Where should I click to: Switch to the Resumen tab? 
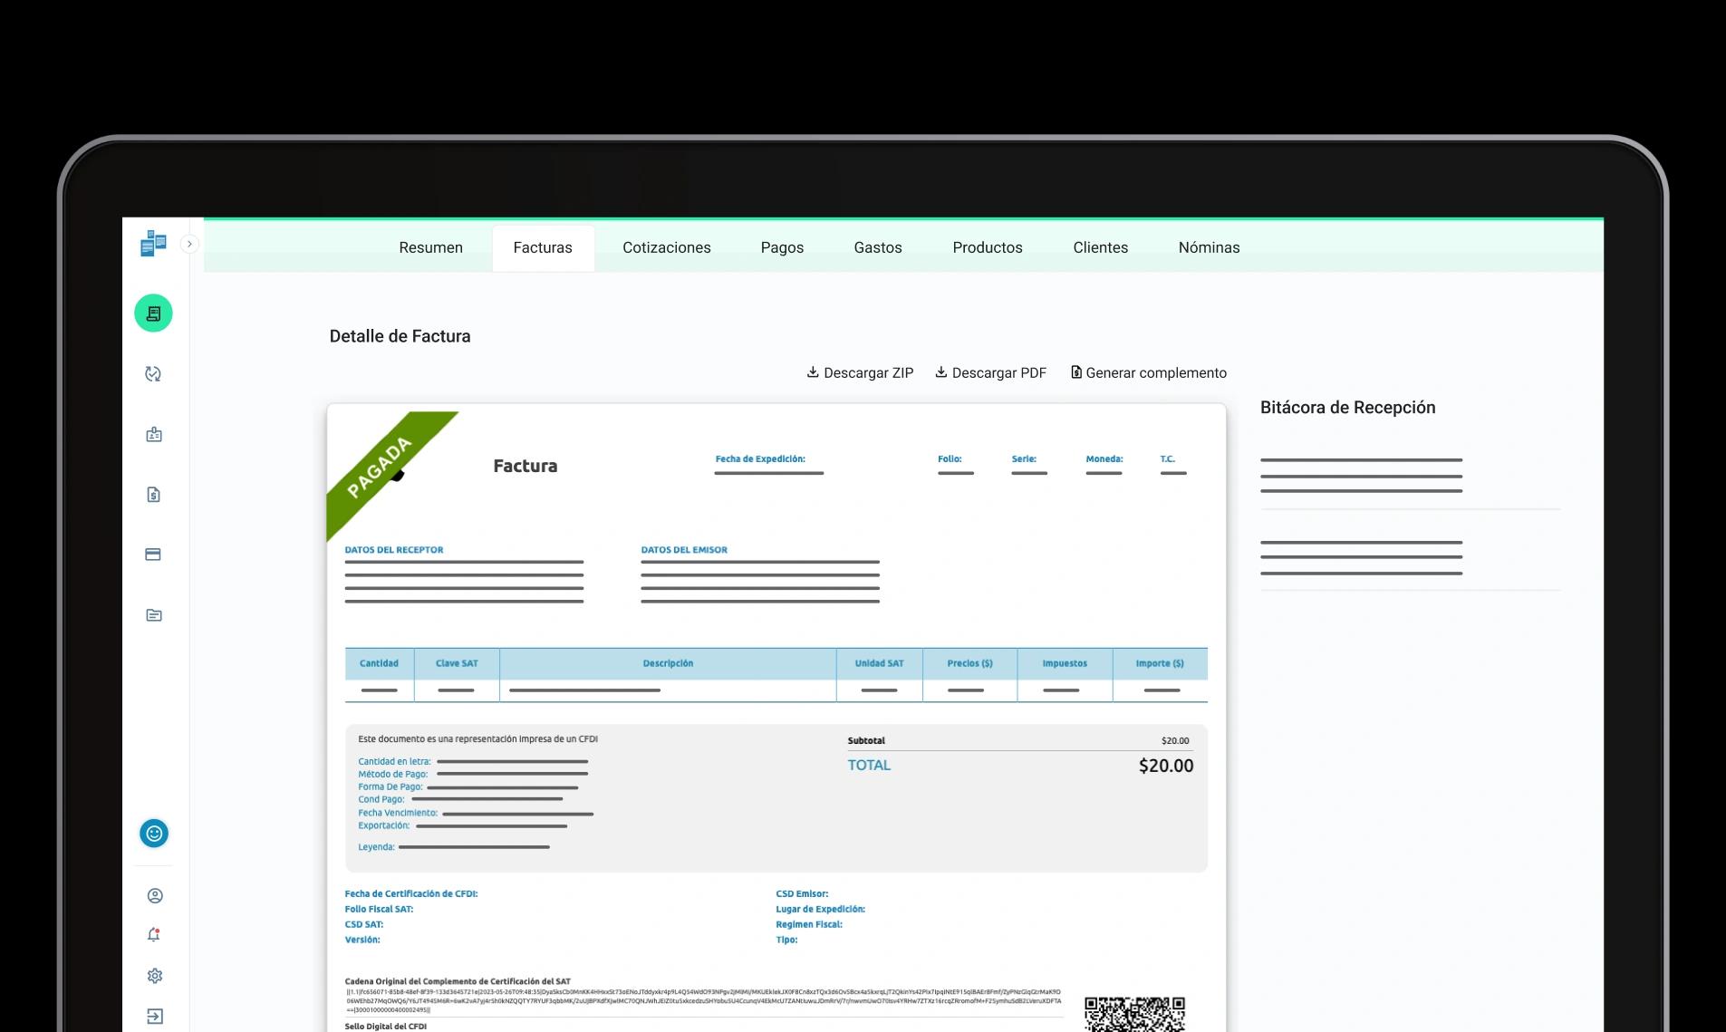click(430, 247)
